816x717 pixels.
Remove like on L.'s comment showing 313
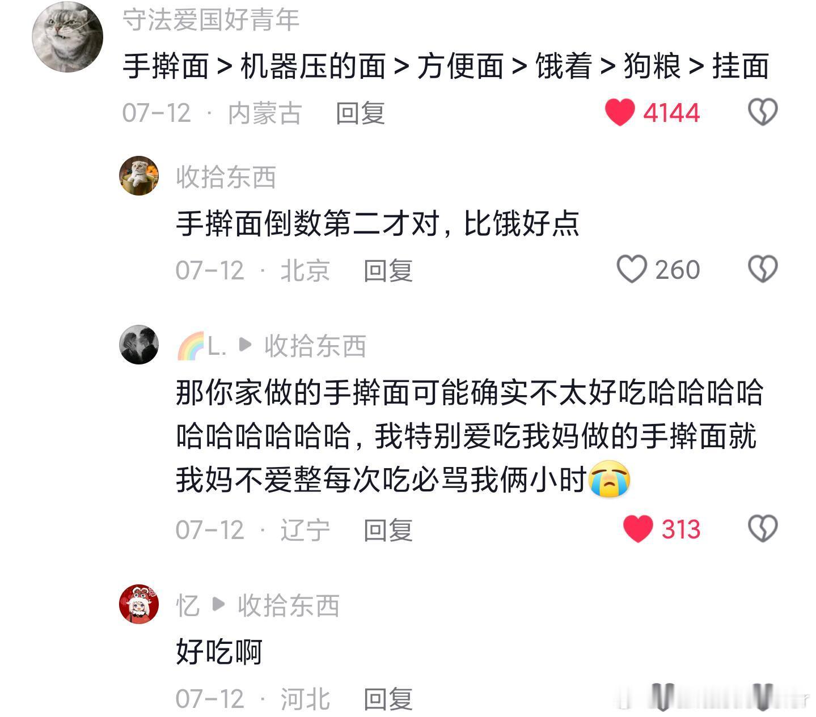(x=638, y=529)
